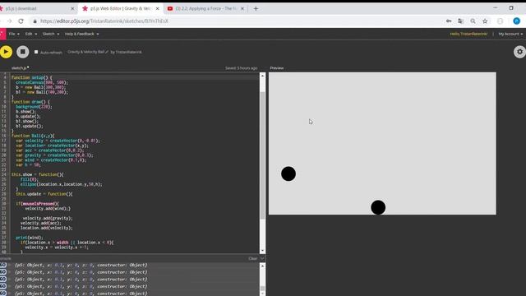Bookmark this page with the star
The width and height of the screenshot is (526, 296).
pos(485,21)
